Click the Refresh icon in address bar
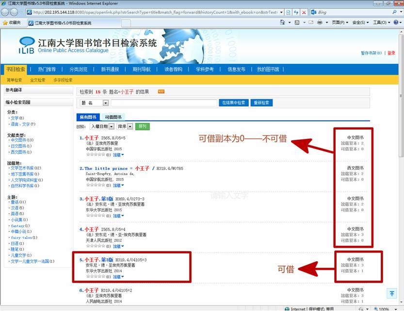The image size is (404, 311). (296, 12)
